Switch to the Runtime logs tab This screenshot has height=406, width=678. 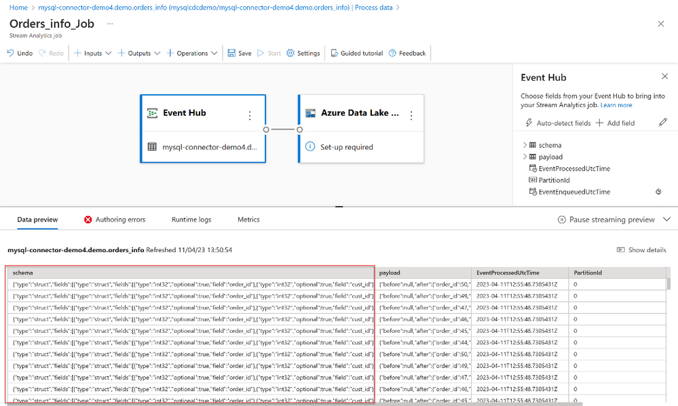pos(191,220)
